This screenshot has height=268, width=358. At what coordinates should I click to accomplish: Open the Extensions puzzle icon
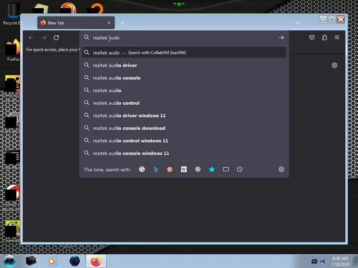coord(324,37)
